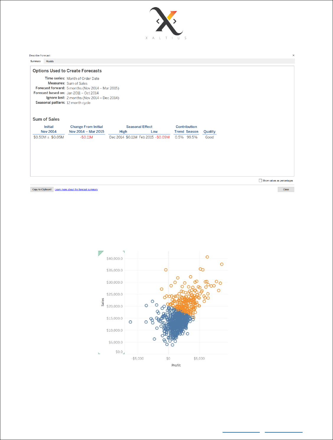Click the Profit axis title below chart
333x440 pixels.
(176, 365)
